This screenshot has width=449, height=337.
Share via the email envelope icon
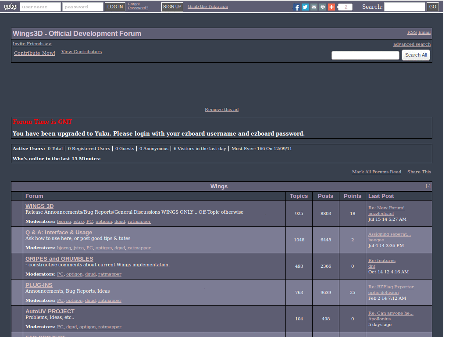coord(314,7)
